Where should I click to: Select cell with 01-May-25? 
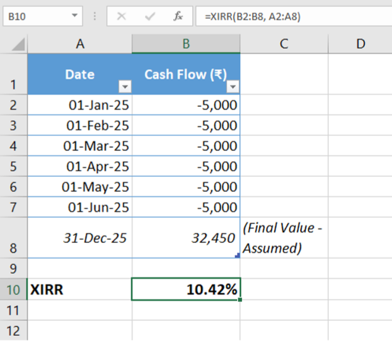pyautogui.click(x=80, y=187)
